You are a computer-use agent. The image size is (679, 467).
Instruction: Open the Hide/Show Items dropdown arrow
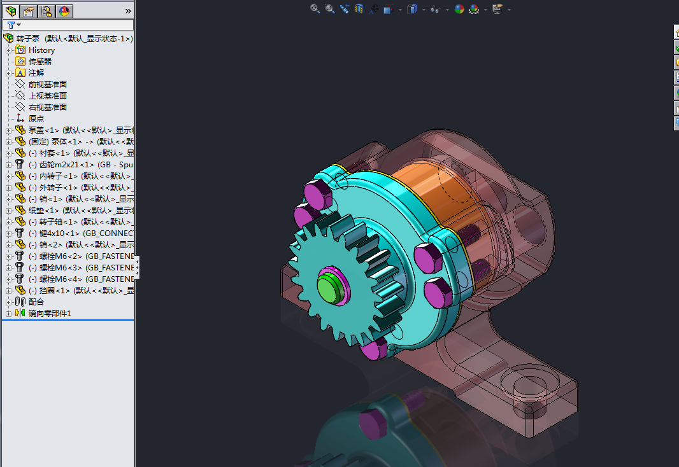[447, 10]
